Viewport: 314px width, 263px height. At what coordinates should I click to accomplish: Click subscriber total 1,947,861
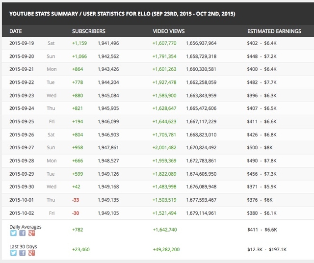coord(108,147)
